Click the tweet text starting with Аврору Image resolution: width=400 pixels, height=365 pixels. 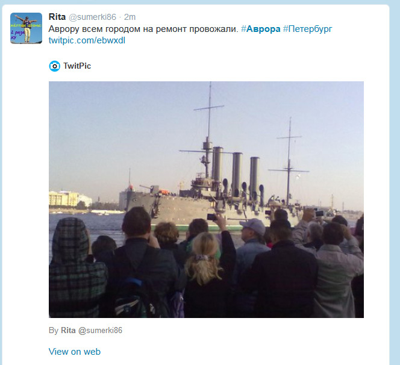[143, 29]
